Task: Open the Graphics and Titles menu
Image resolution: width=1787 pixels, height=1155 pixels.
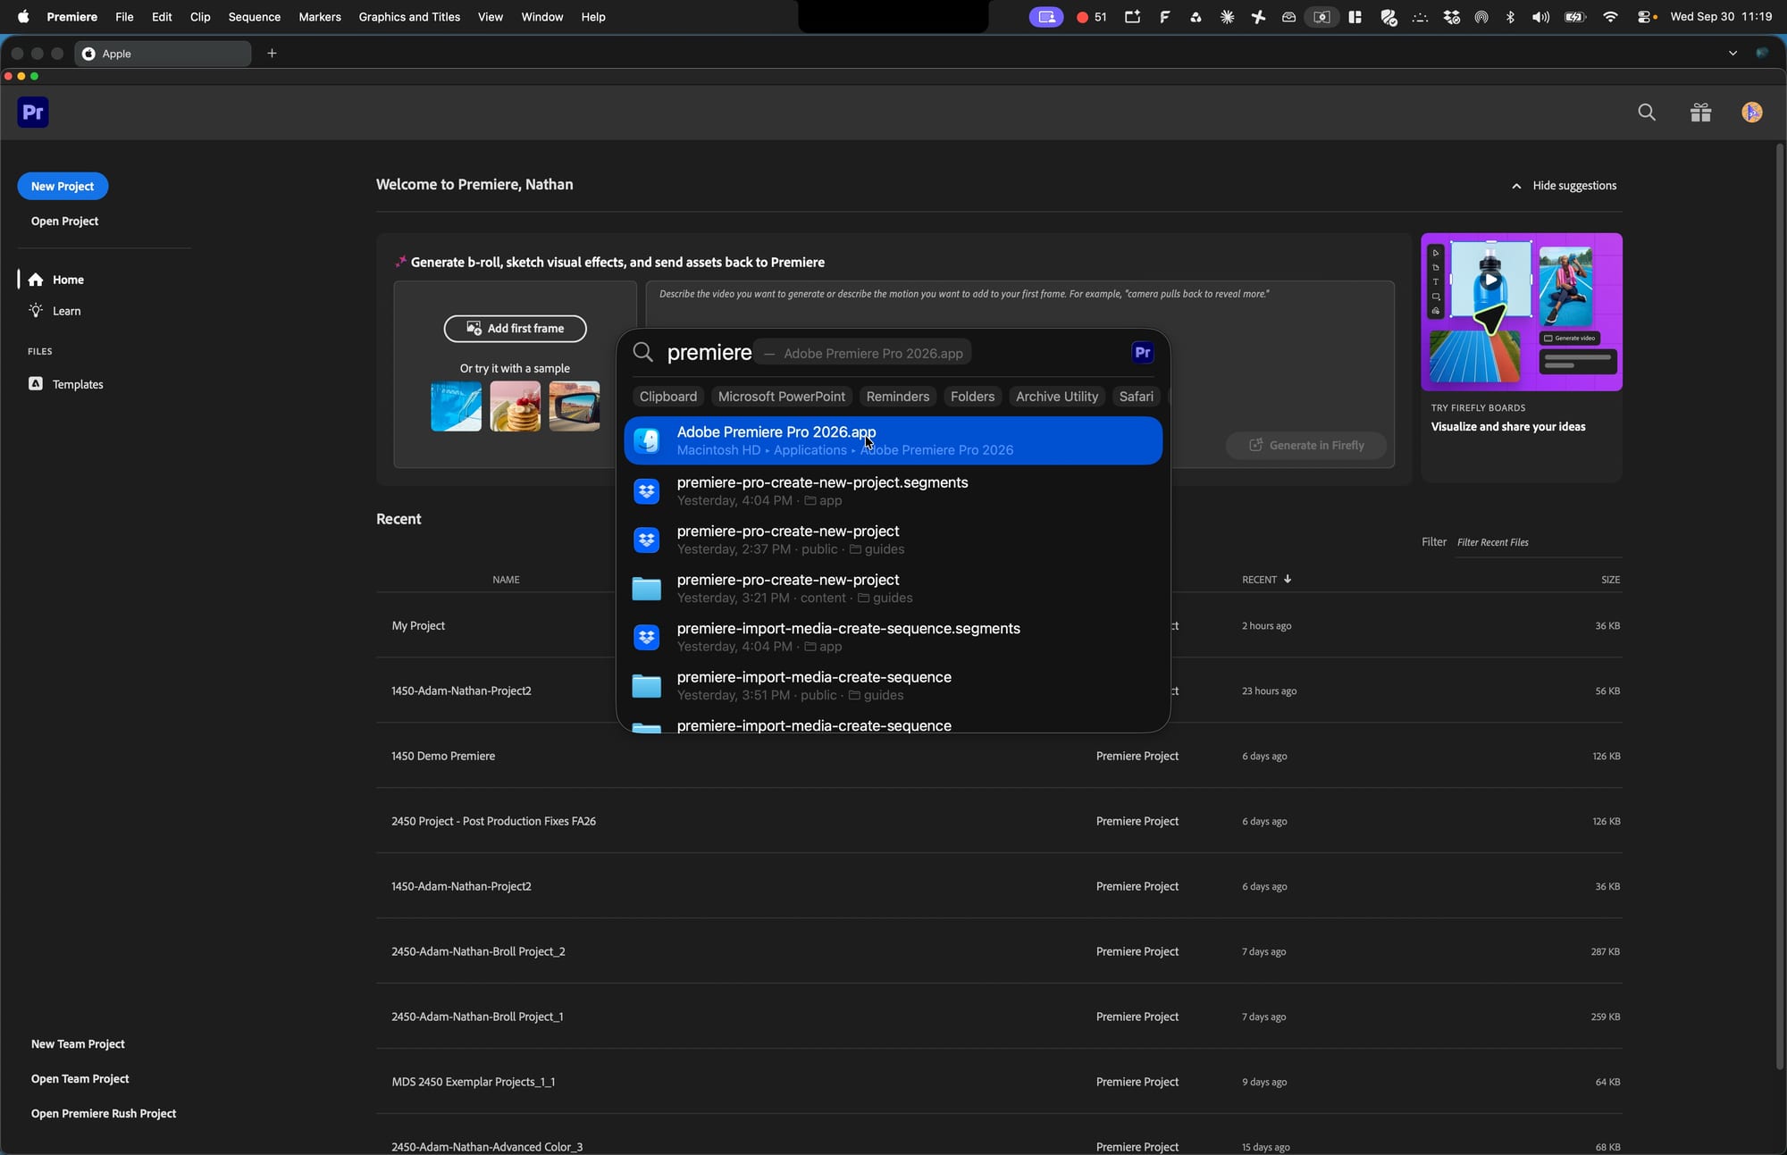Action: point(409,17)
